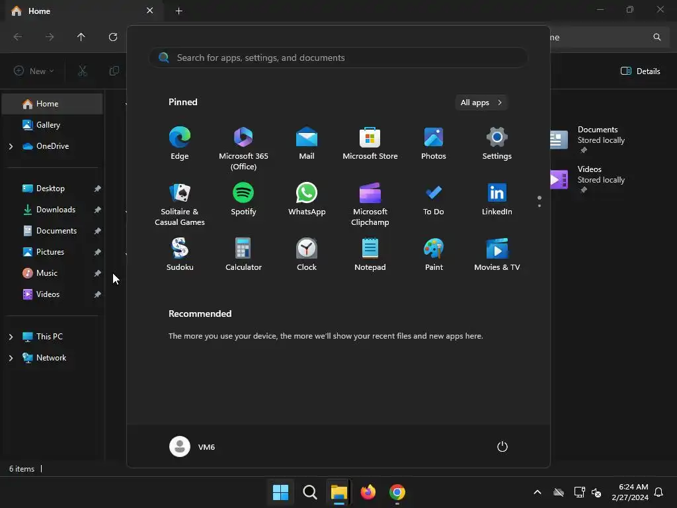This screenshot has width=677, height=508.
Task: Expand the OneDrive tree node
Action: point(11,146)
